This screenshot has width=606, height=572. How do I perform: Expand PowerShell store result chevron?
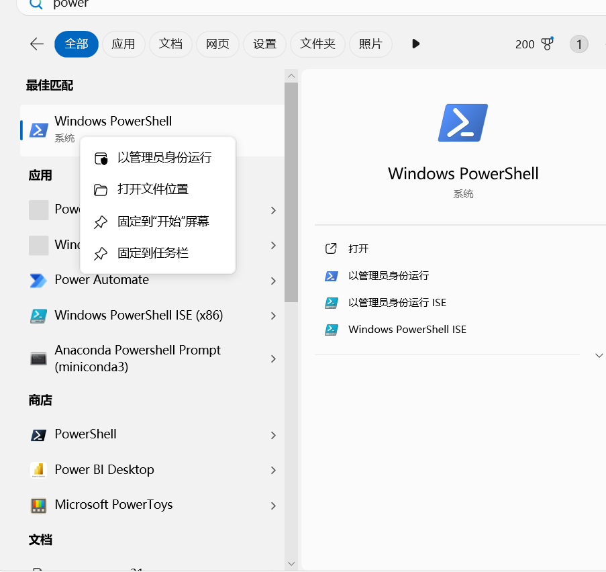click(273, 436)
